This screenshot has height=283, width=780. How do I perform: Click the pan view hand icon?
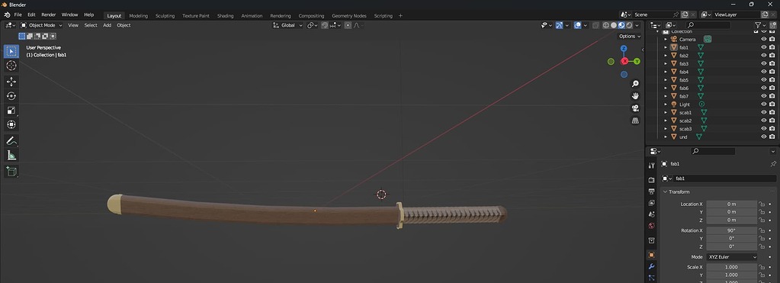tap(635, 95)
